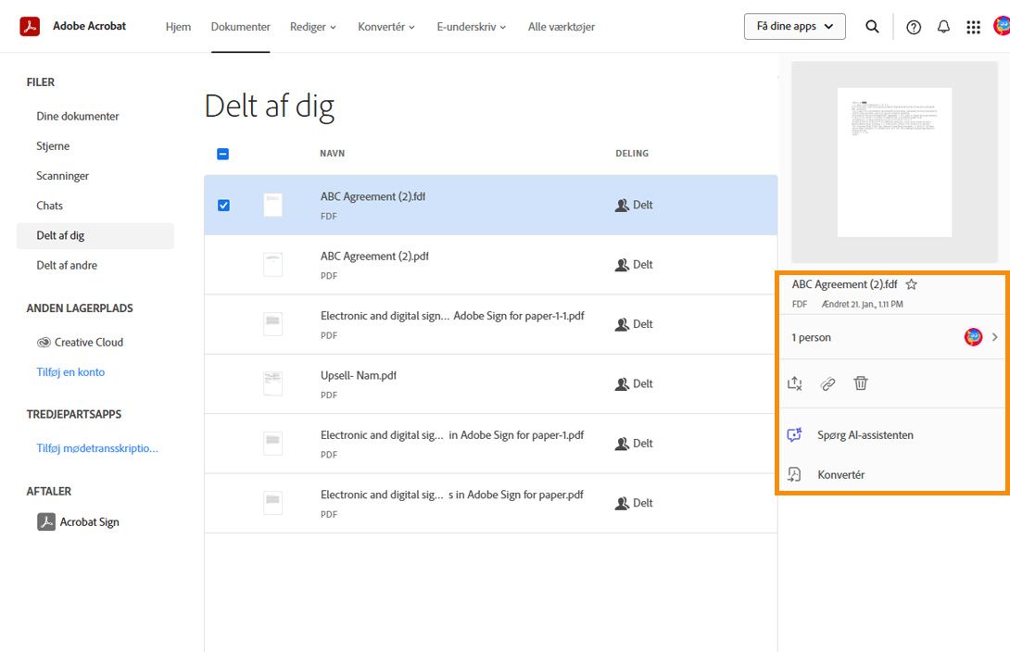
Task: Expand the 'Få dine apps' dropdown
Action: tap(793, 27)
